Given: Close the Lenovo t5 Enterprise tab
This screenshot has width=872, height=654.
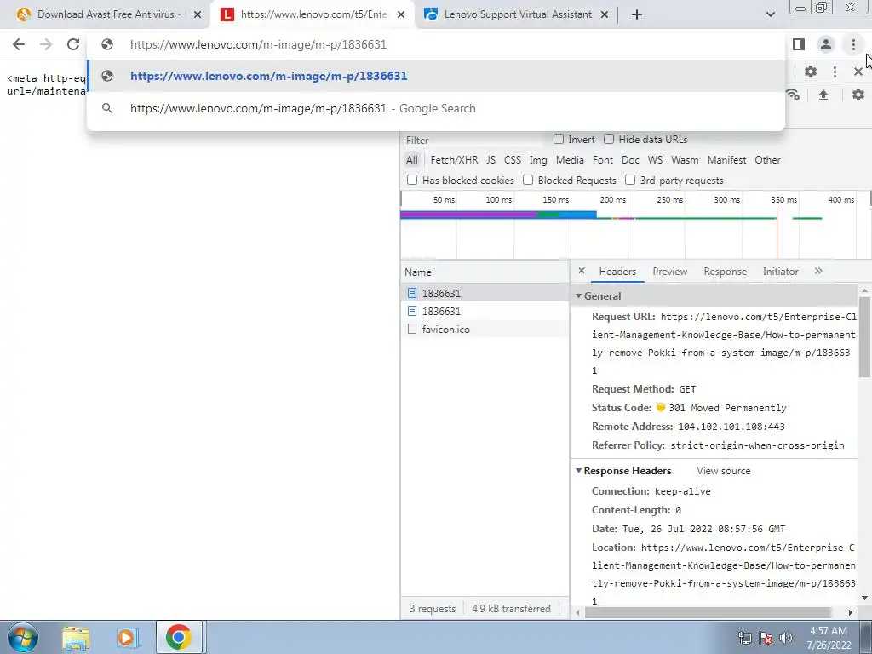Looking at the screenshot, I should 400,15.
